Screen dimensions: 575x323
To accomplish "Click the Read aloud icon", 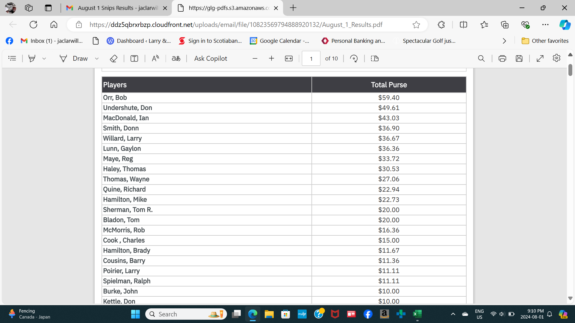I will point(155,59).
